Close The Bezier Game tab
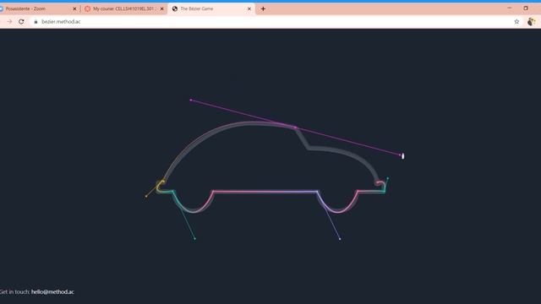The image size is (541, 304). coord(249,9)
